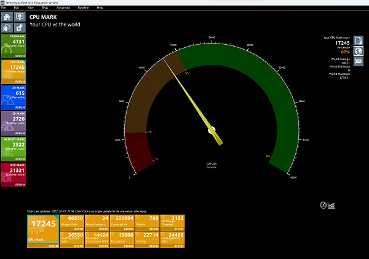Select the world globe comparison icon
Screen dimensions: 369x259
point(359,51)
